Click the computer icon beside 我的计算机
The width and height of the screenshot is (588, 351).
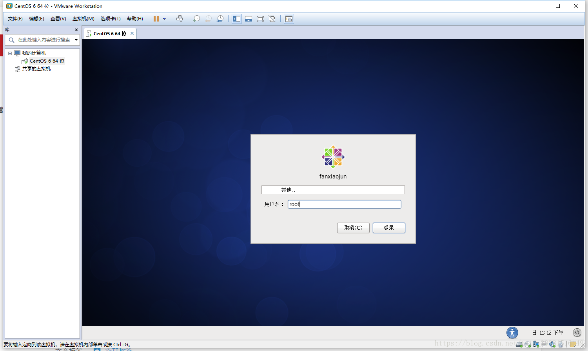point(17,53)
